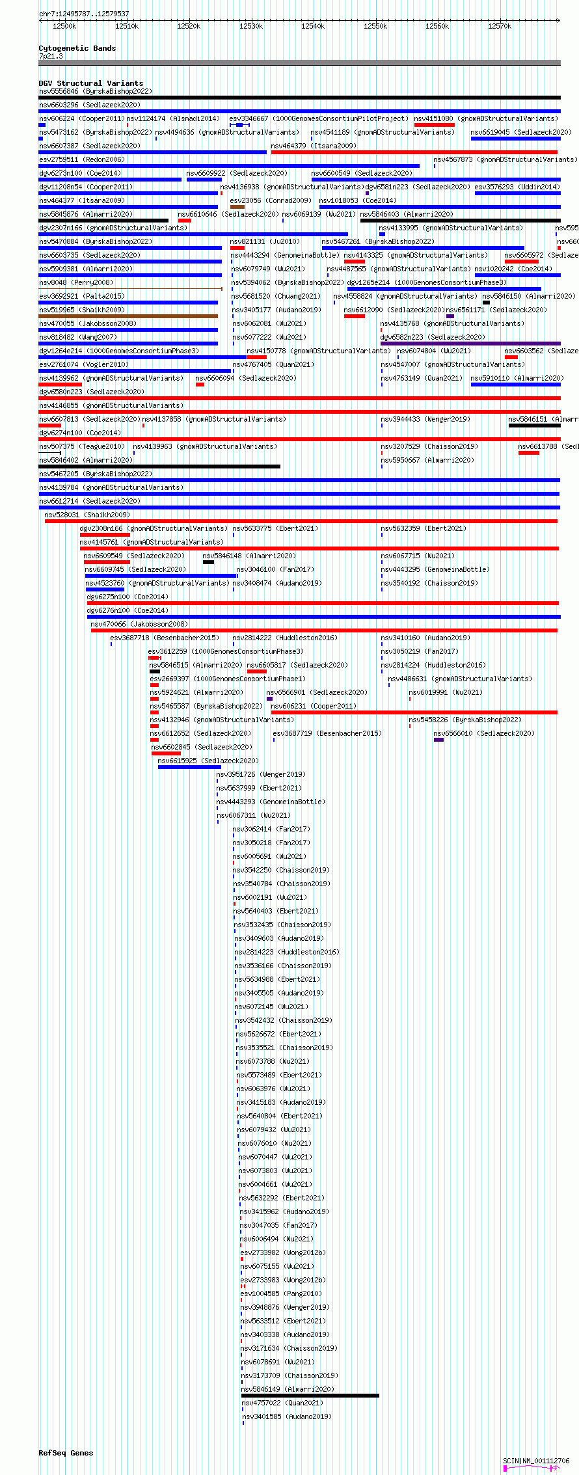Click the SCIN|NM_001112706 gene label
Screen dimensions: 579x1475
coord(536,1461)
